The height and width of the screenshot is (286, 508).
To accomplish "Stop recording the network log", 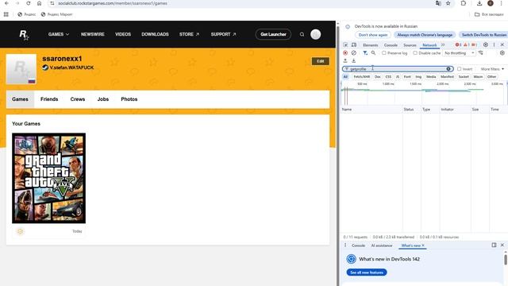I will click(345, 53).
